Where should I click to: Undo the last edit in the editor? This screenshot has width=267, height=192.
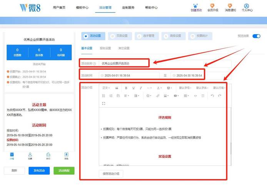(212, 96)
